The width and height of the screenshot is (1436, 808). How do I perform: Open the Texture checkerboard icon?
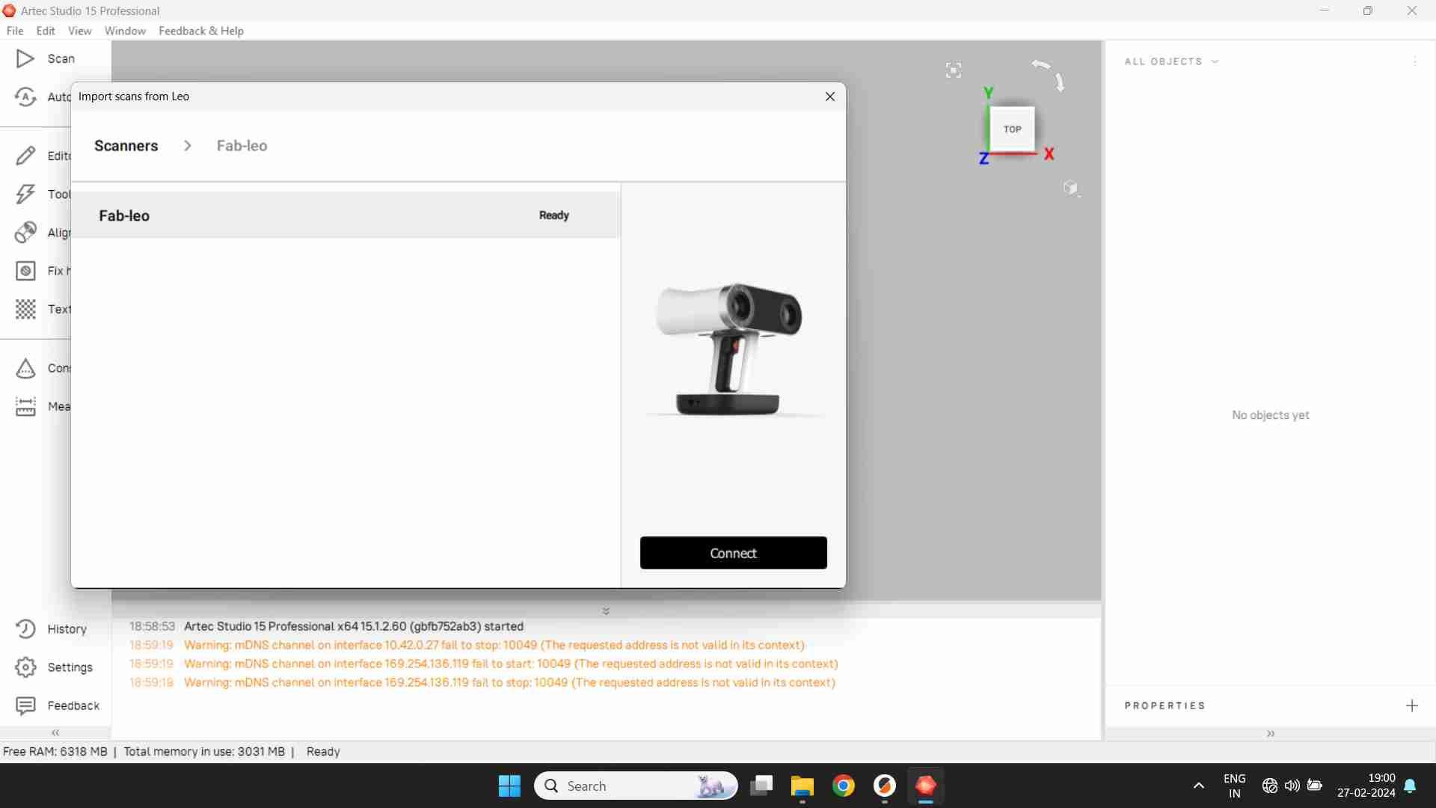point(25,309)
